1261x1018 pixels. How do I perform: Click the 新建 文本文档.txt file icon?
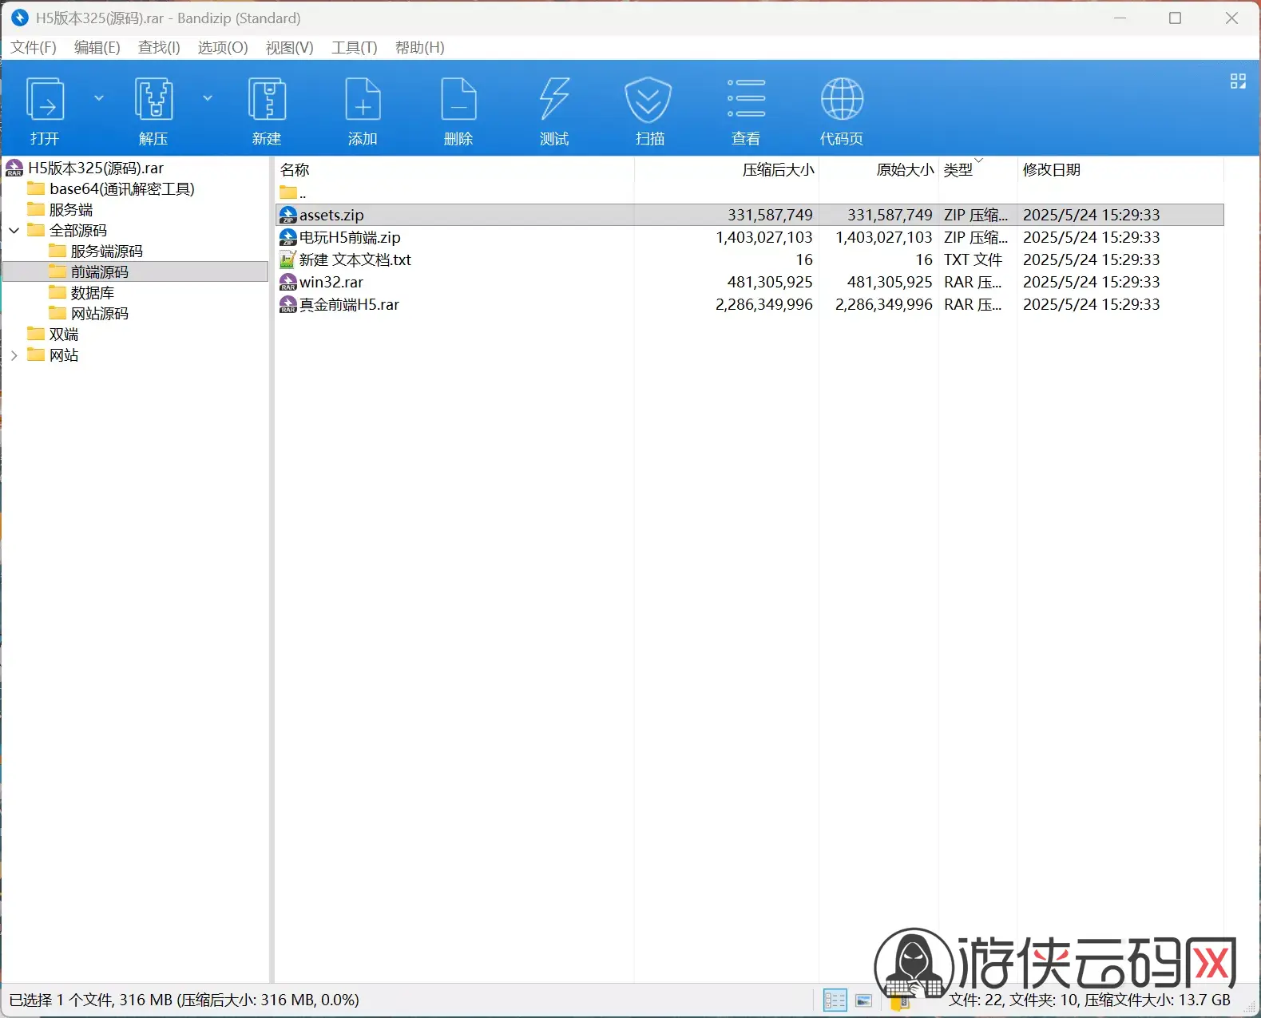point(288,259)
